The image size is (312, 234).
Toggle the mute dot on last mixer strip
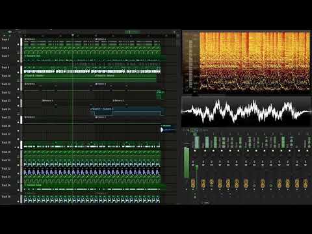click(307, 151)
